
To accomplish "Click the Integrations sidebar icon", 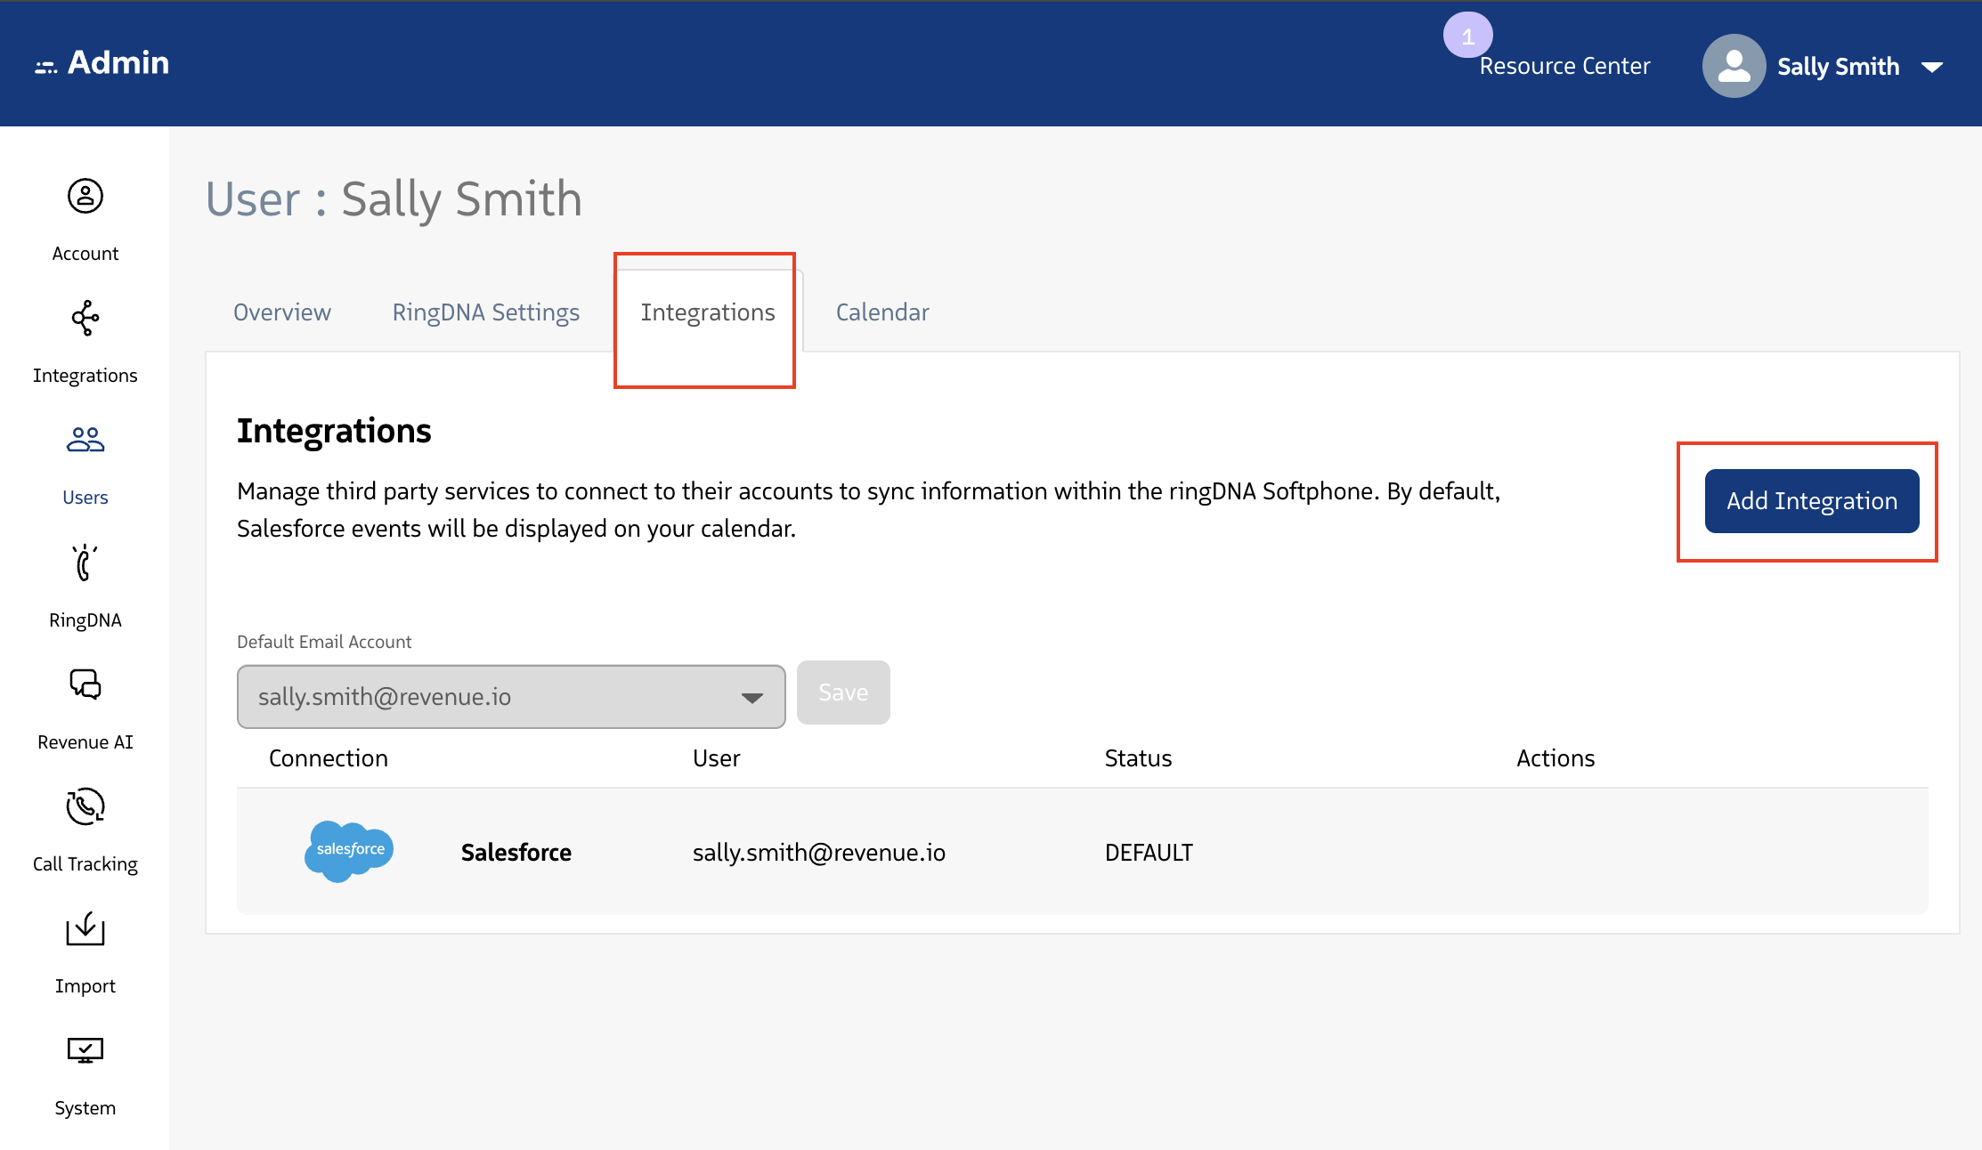I will click(x=85, y=319).
